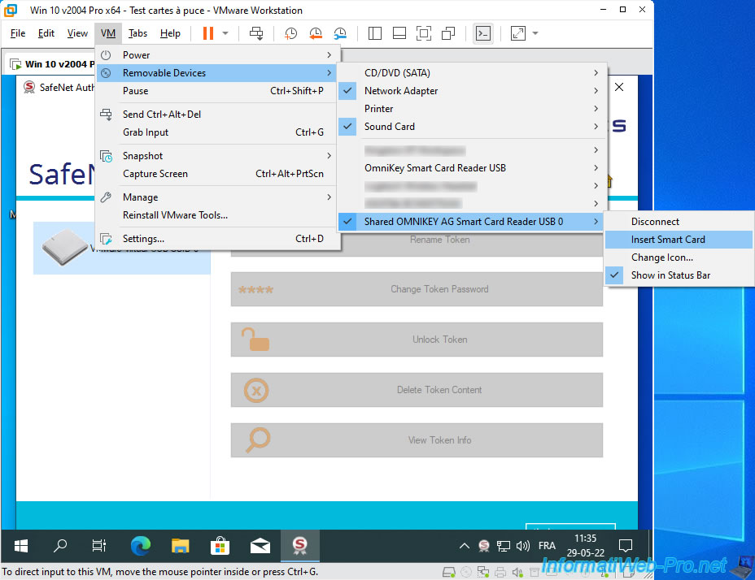
Task: Open Mail app from guest taskbar
Action: [260, 545]
